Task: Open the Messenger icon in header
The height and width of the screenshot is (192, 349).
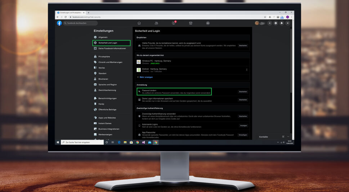Action: tap(276, 23)
